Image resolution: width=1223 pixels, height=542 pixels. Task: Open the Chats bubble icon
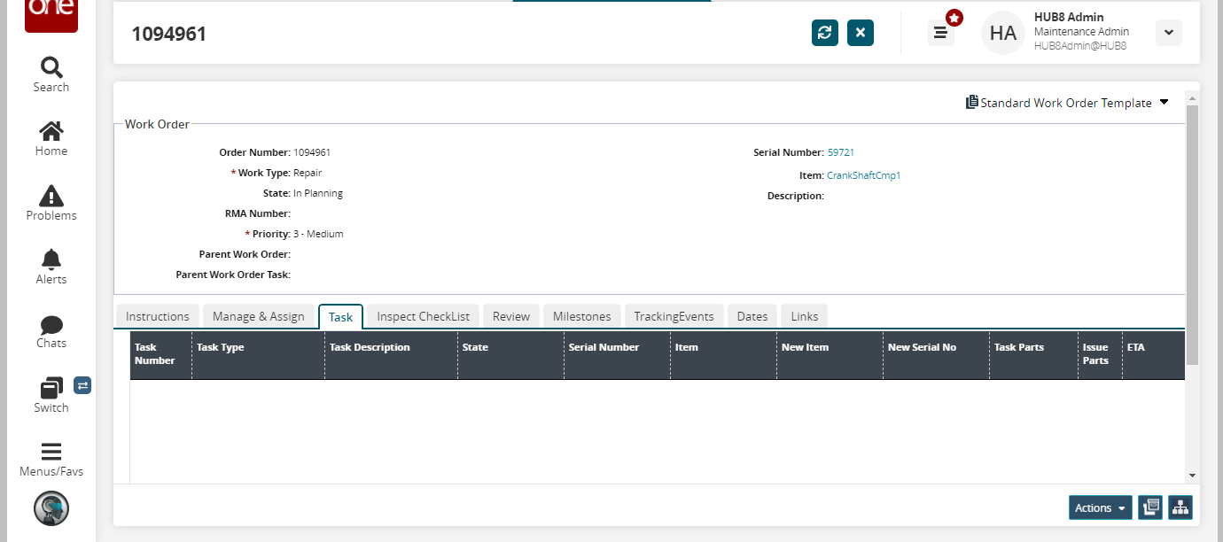coord(51,324)
